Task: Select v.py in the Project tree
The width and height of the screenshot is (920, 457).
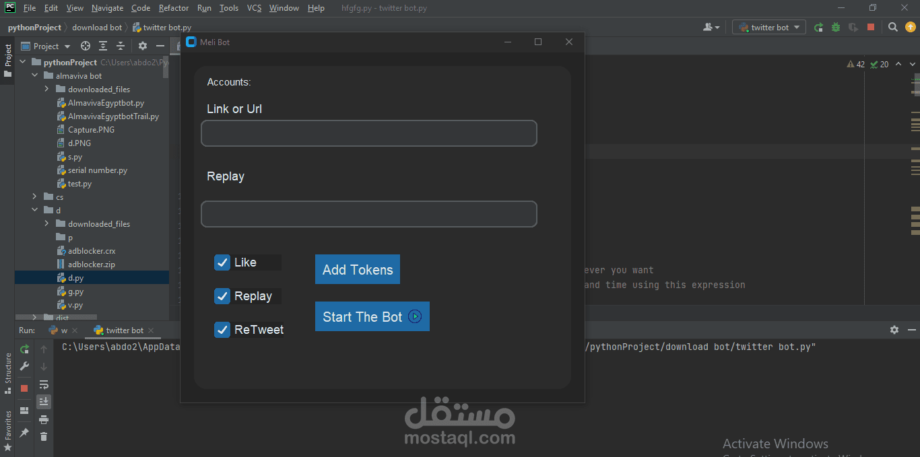Action: coord(70,306)
